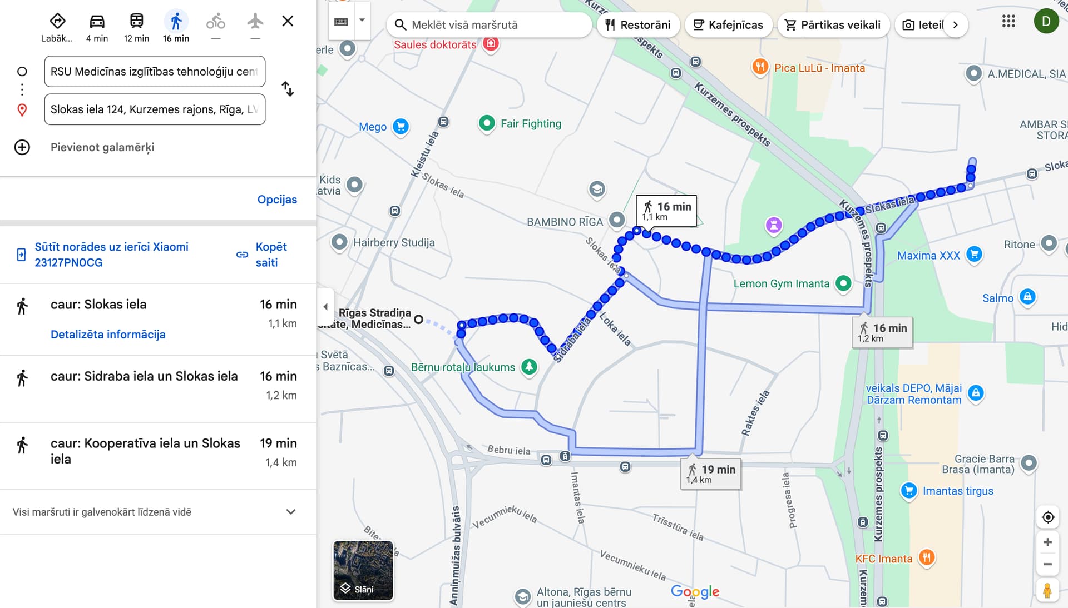Collapse the side directions panel

tap(325, 306)
